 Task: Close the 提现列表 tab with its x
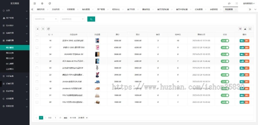tap(48, 9)
